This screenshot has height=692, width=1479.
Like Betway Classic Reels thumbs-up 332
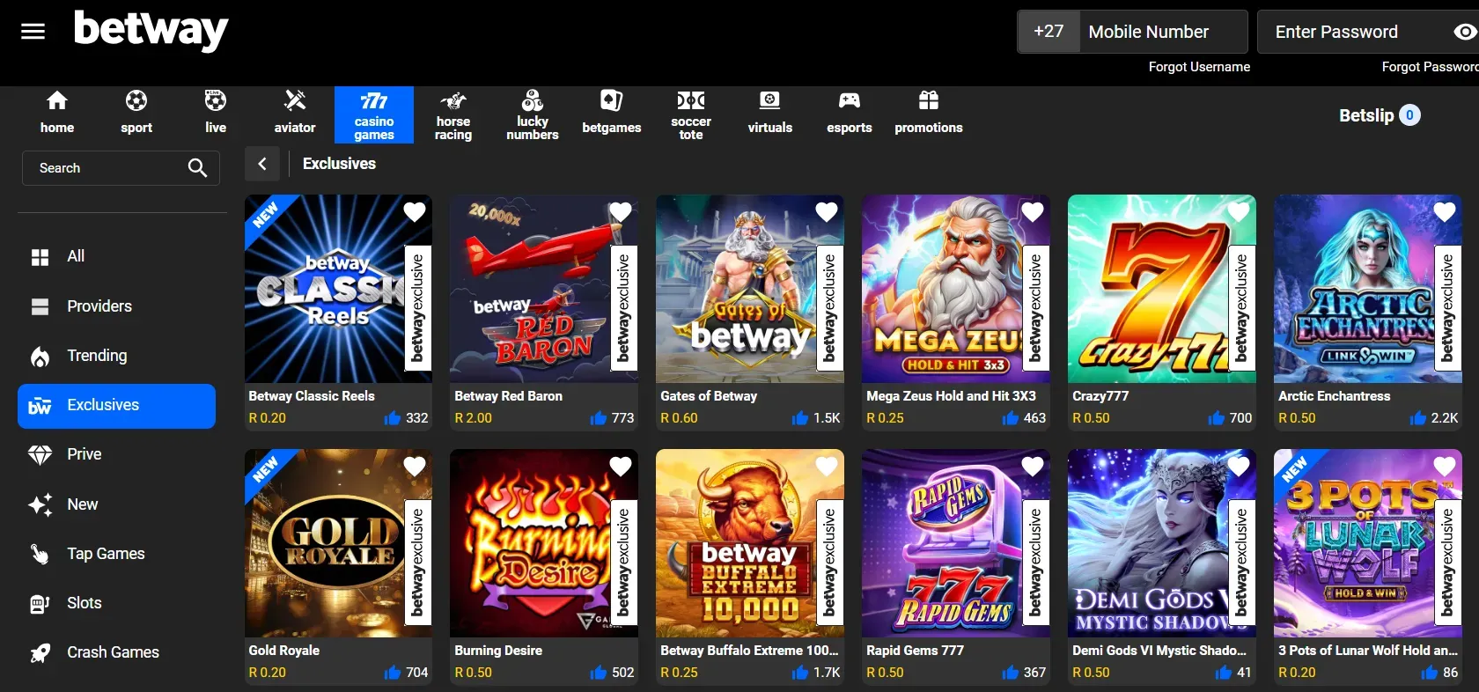(393, 418)
